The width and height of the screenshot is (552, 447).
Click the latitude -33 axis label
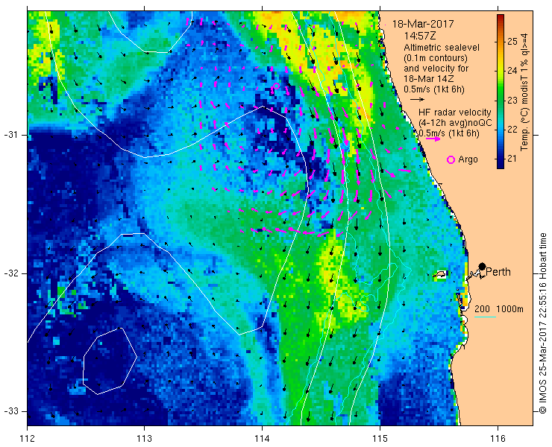tap(10, 411)
